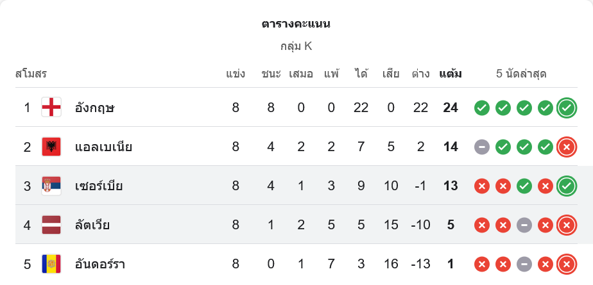Click the สโมสร column header
The width and height of the screenshot is (593, 285).
pyautogui.click(x=31, y=73)
